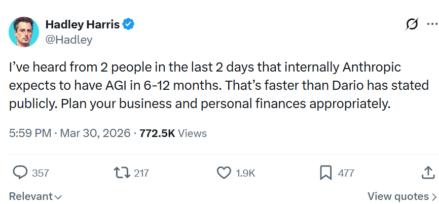Click the blue verified badge
Image resolution: width=439 pixels, height=204 pixels.
coord(129,25)
